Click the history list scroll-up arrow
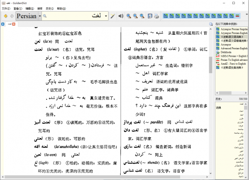This screenshot has height=180, width=249. click(x=246, y=104)
